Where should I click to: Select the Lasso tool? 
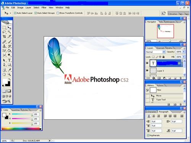click(4, 32)
